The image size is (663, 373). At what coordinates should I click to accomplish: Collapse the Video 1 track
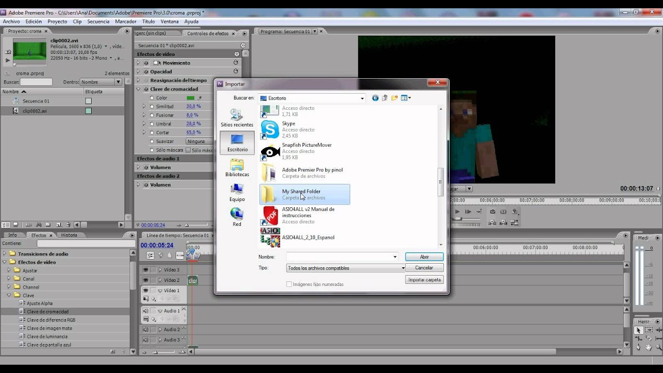pyautogui.click(x=160, y=291)
